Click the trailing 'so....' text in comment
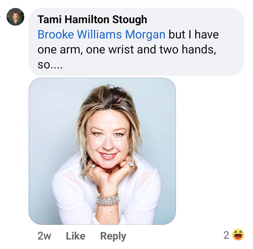Image resolution: width=253 pixels, height=249 pixels. [50, 65]
